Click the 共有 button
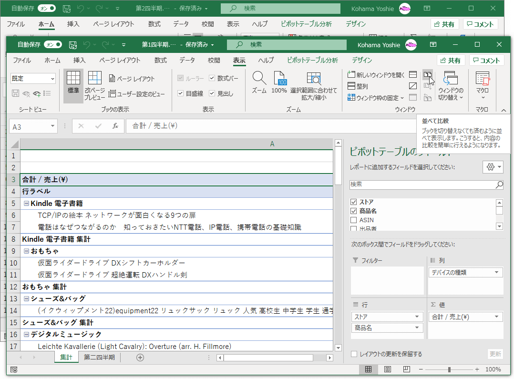 point(451,60)
